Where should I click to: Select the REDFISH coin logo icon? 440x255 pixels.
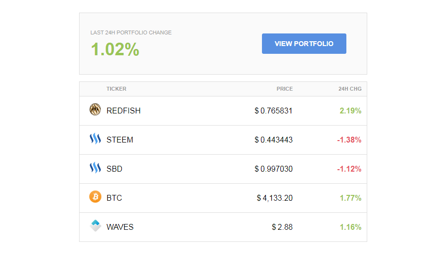point(95,110)
